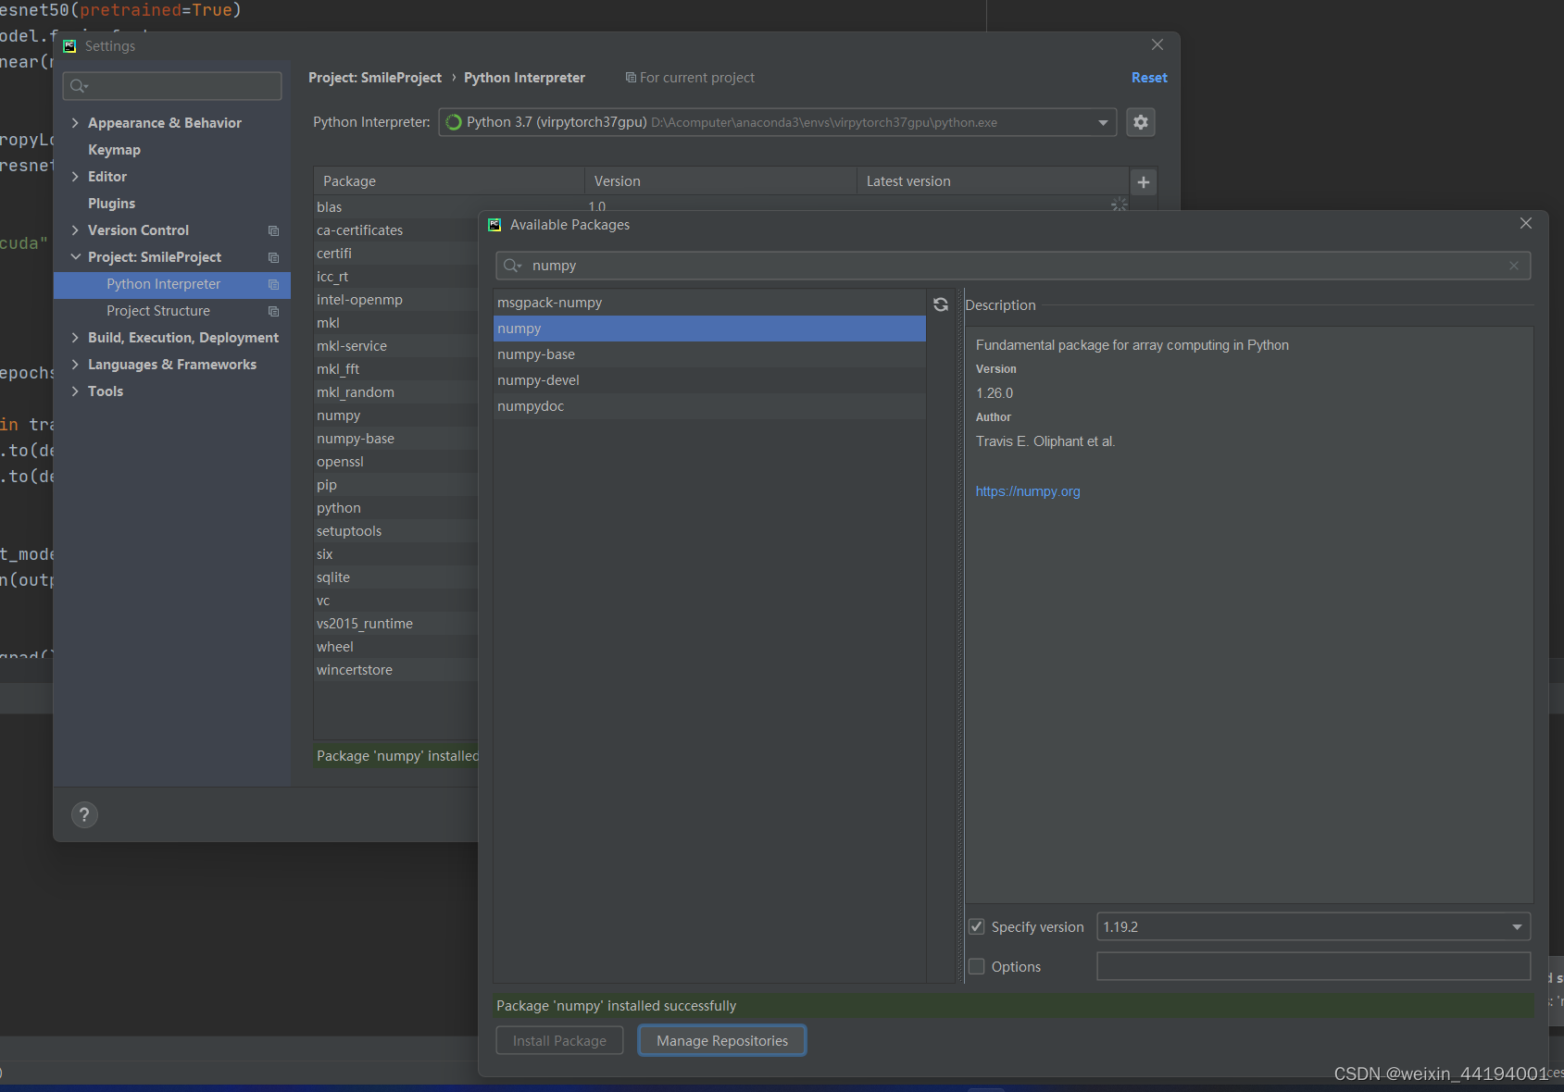The image size is (1564, 1092).
Task: Open help with the question mark icon
Action: pyautogui.click(x=84, y=814)
